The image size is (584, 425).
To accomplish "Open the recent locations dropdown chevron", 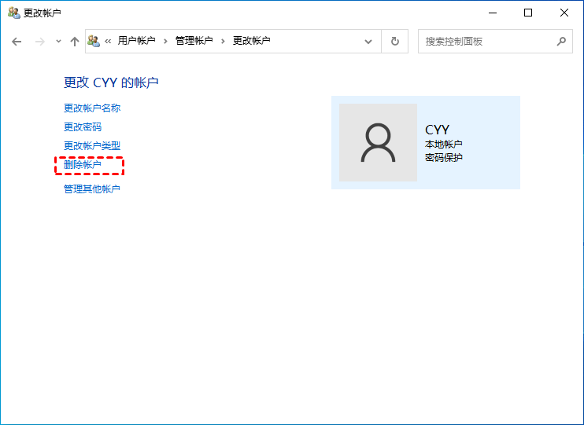I will click(58, 42).
